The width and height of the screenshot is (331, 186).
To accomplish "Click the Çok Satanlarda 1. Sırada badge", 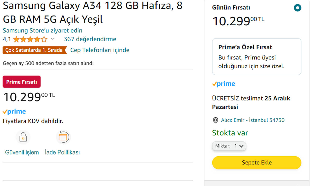I will pos(34,50).
